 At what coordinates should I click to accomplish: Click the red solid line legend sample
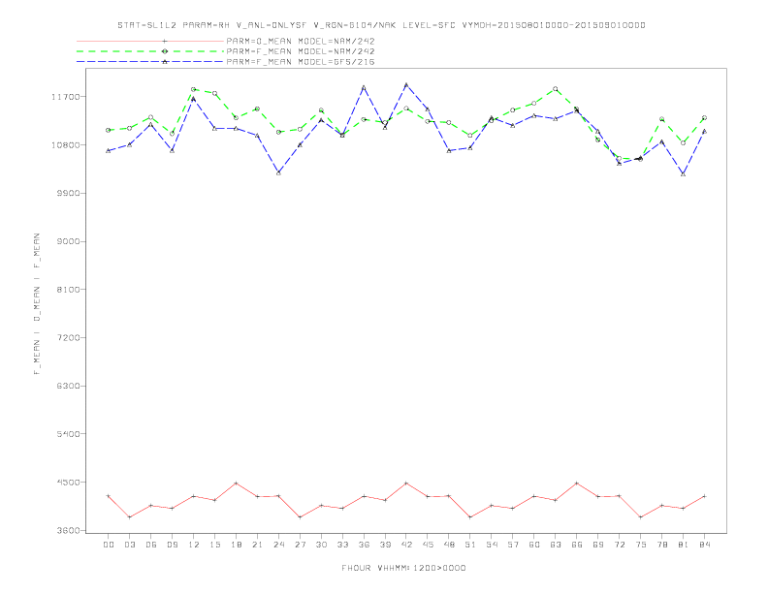tap(150, 41)
